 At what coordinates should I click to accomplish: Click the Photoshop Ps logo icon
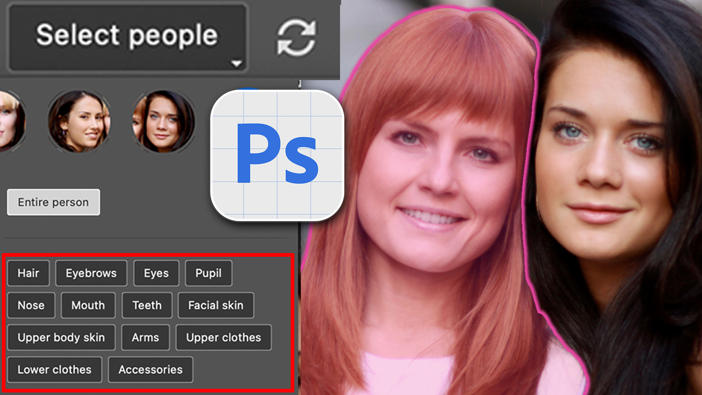tap(277, 155)
